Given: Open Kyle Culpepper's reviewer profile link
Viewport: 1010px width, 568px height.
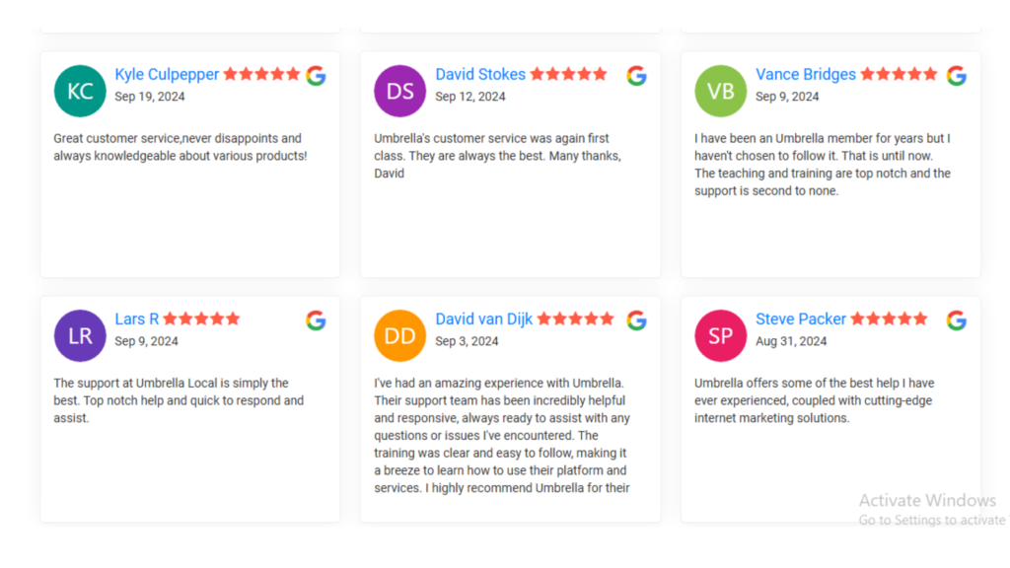Looking at the screenshot, I should click(167, 75).
